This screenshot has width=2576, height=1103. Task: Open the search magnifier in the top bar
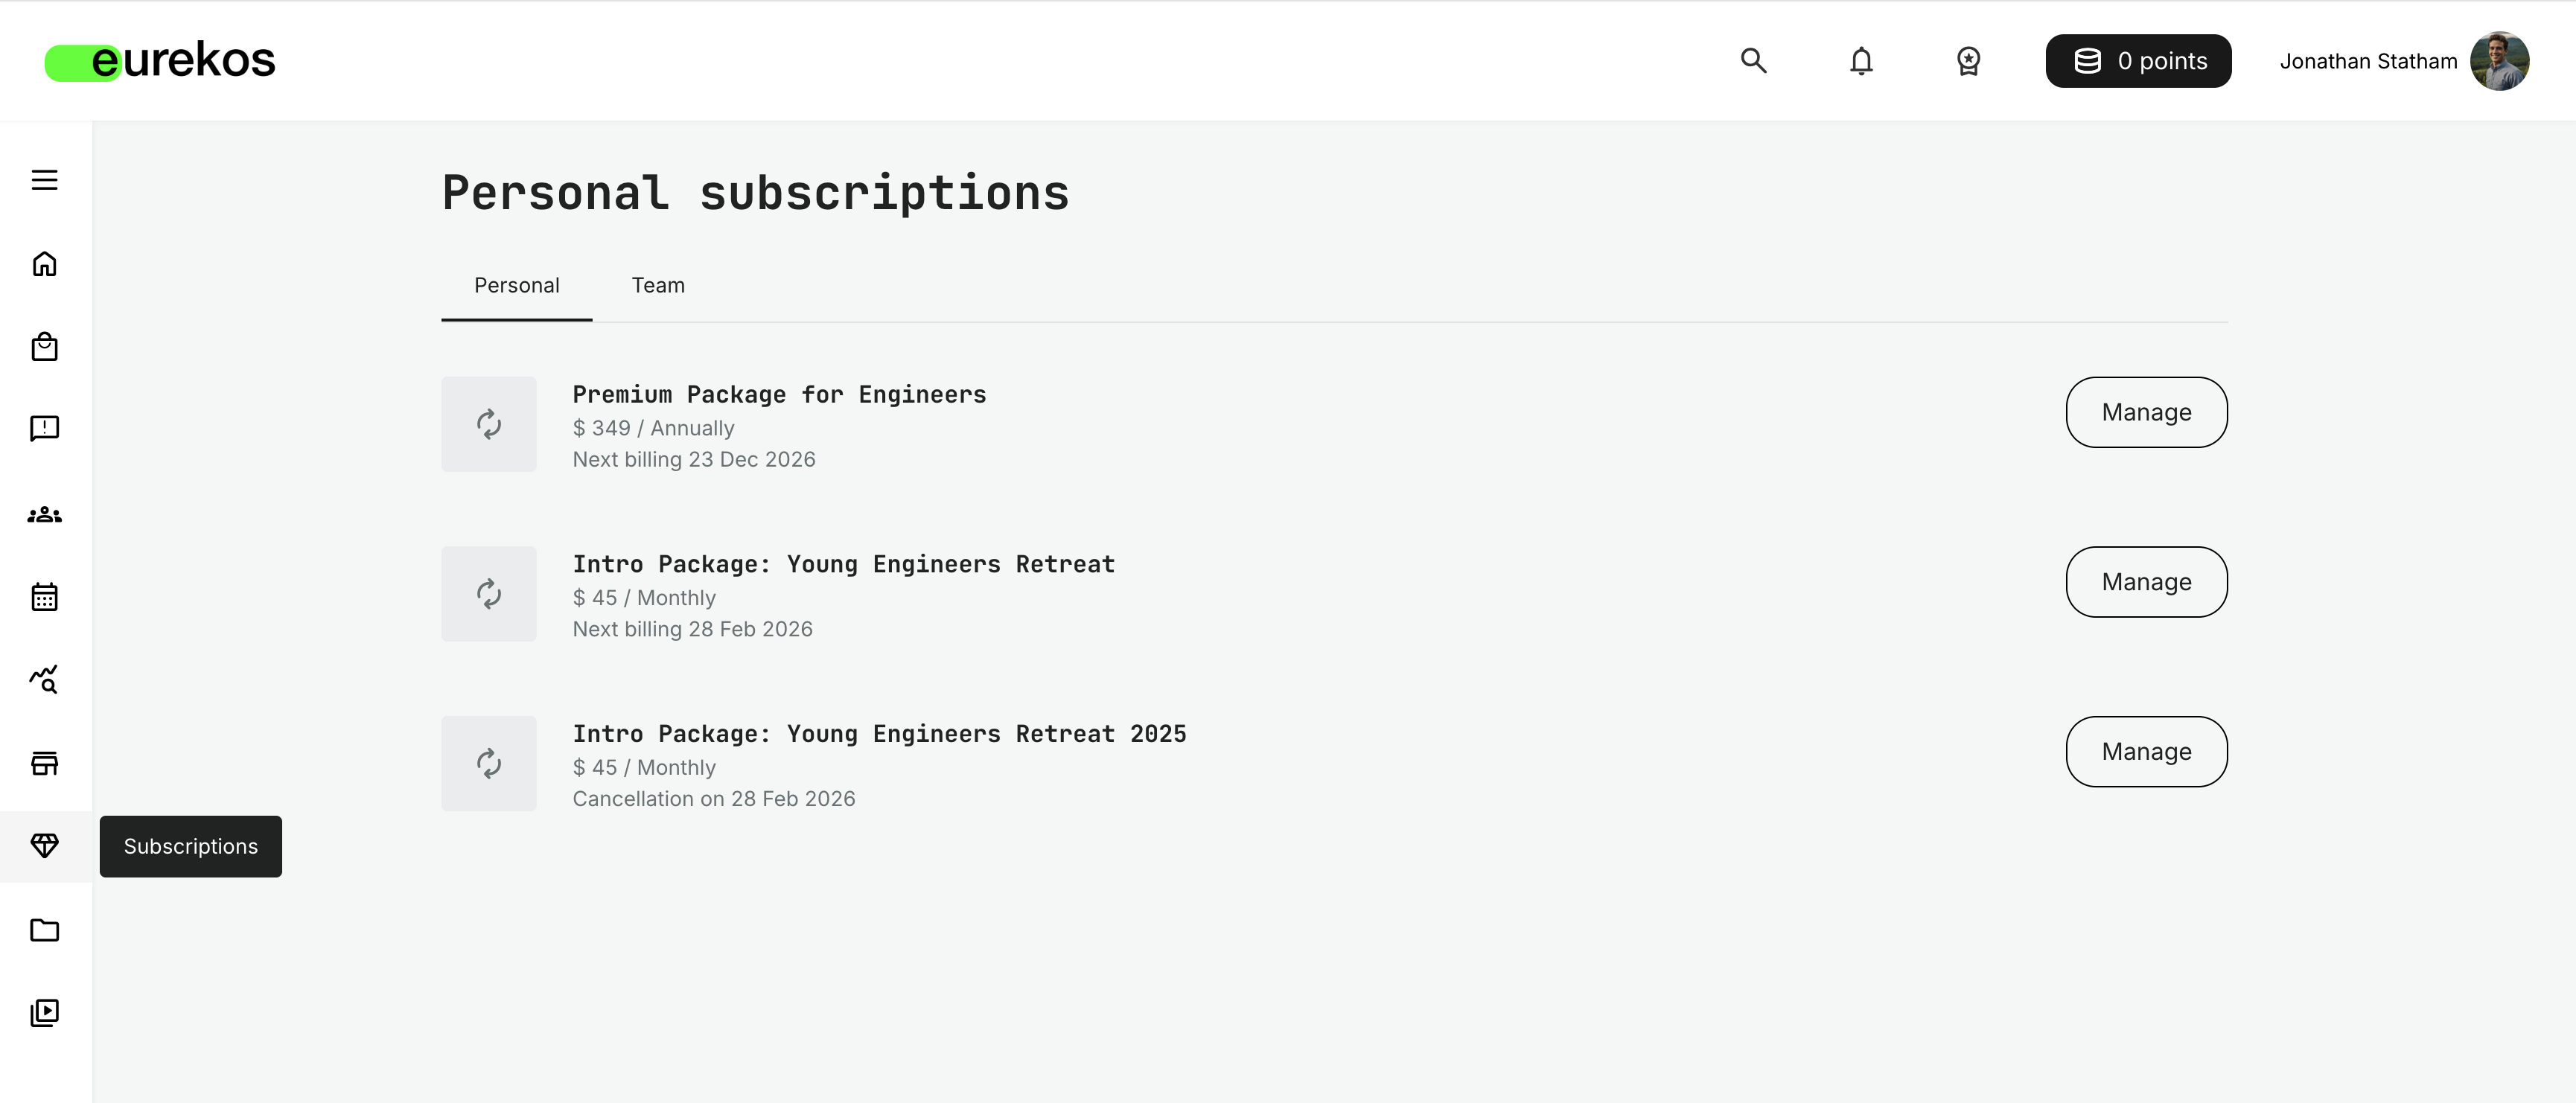1753,61
